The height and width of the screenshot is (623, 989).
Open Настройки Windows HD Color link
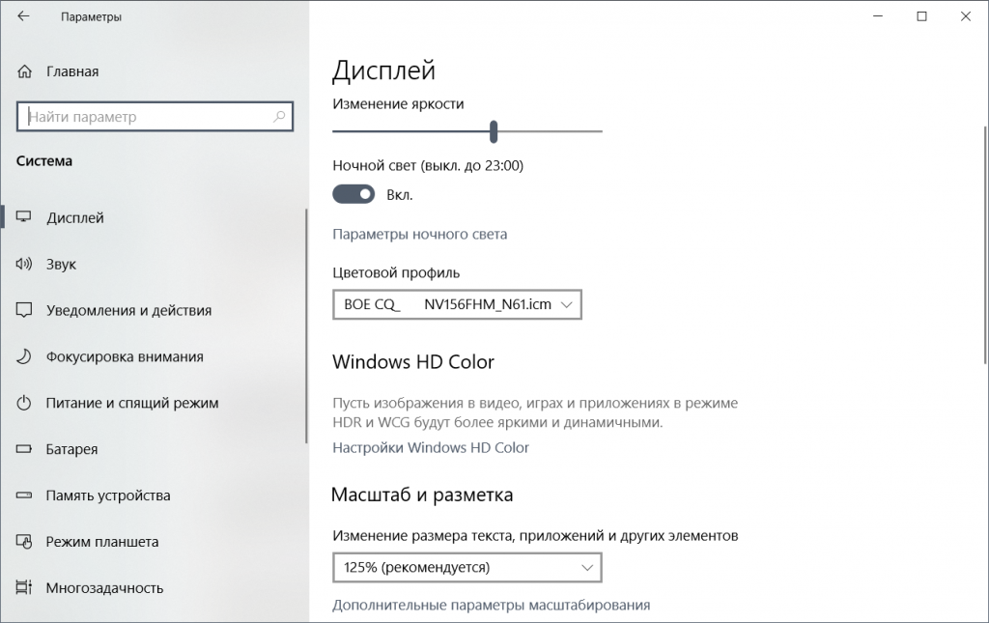tap(431, 447)
